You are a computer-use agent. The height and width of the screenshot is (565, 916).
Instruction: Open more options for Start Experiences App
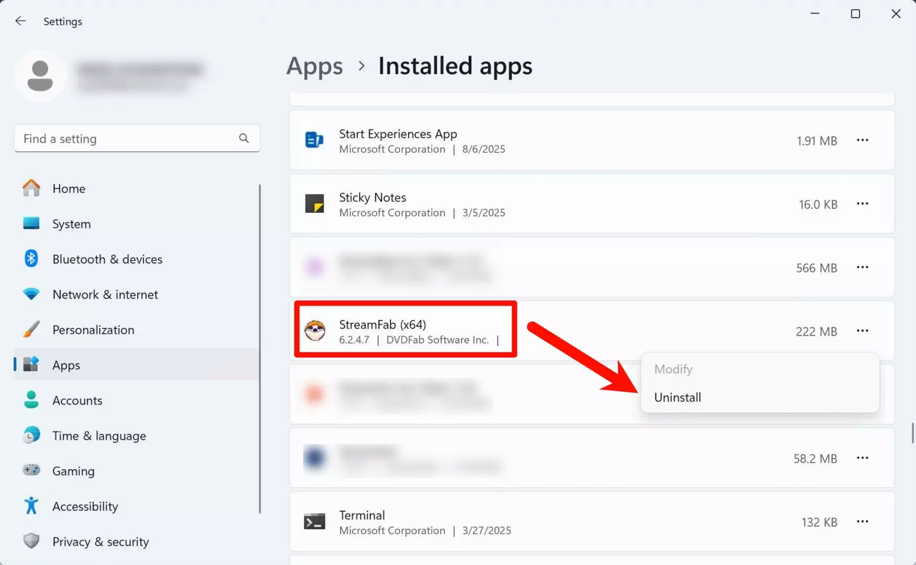click(x=863, y=140)
